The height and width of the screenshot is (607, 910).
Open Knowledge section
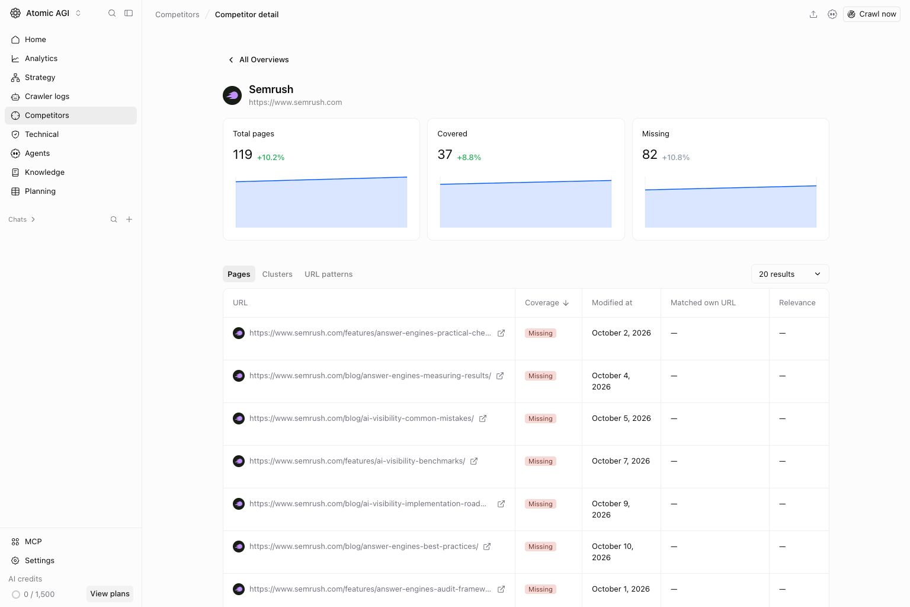[71, 172]
